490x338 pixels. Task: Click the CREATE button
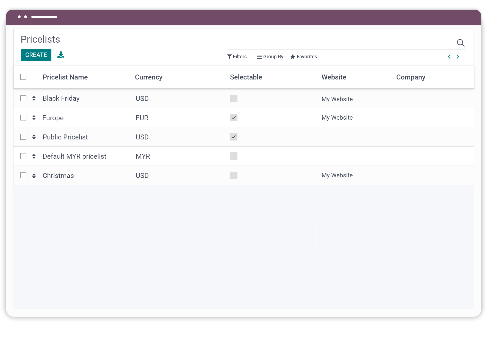click(36, 55)
